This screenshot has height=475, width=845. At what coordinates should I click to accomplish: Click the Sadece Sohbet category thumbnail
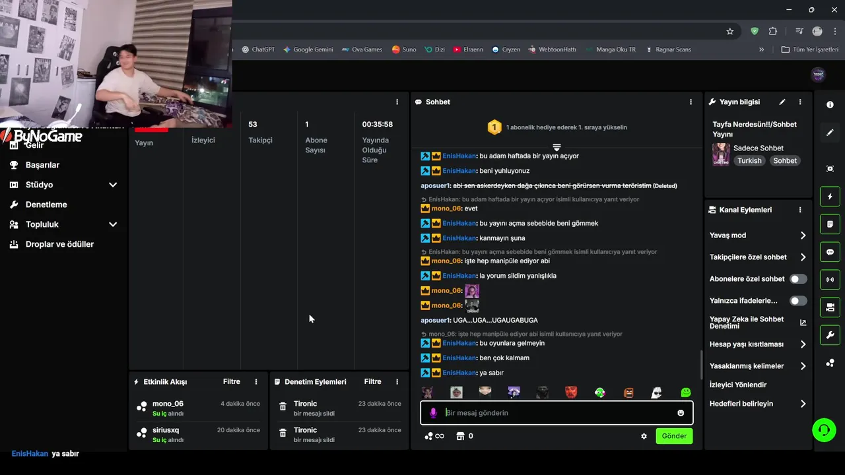coord(721,154)
